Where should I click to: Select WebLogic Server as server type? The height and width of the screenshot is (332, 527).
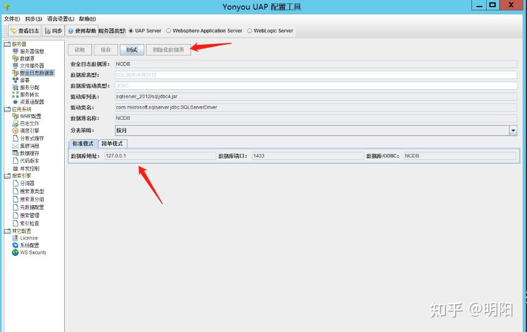249,30
